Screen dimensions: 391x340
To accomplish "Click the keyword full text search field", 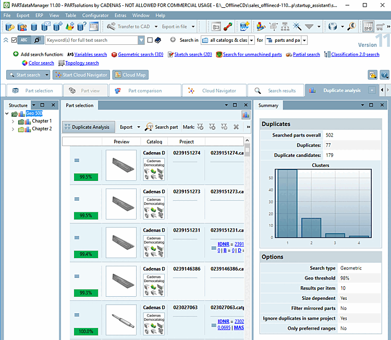I will tap(91, 40).
